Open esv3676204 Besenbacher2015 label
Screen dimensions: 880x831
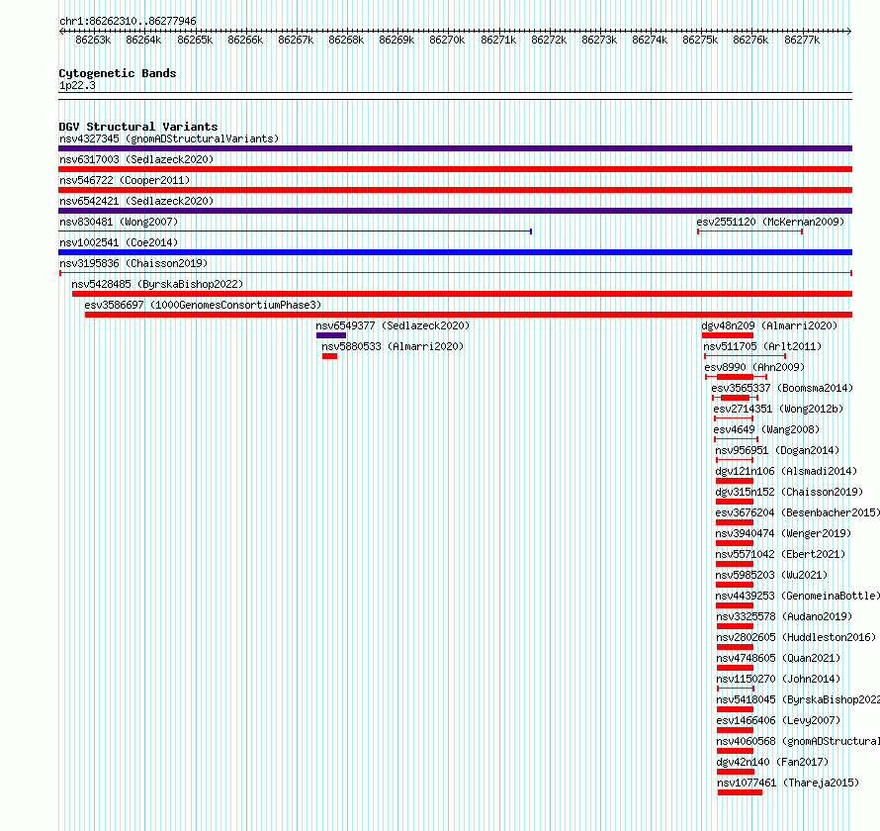pyautogui.click(x=798, y=512)
